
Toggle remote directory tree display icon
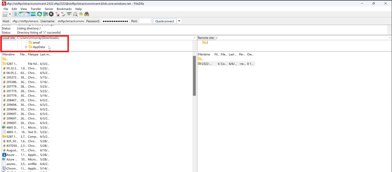[28, 14]
